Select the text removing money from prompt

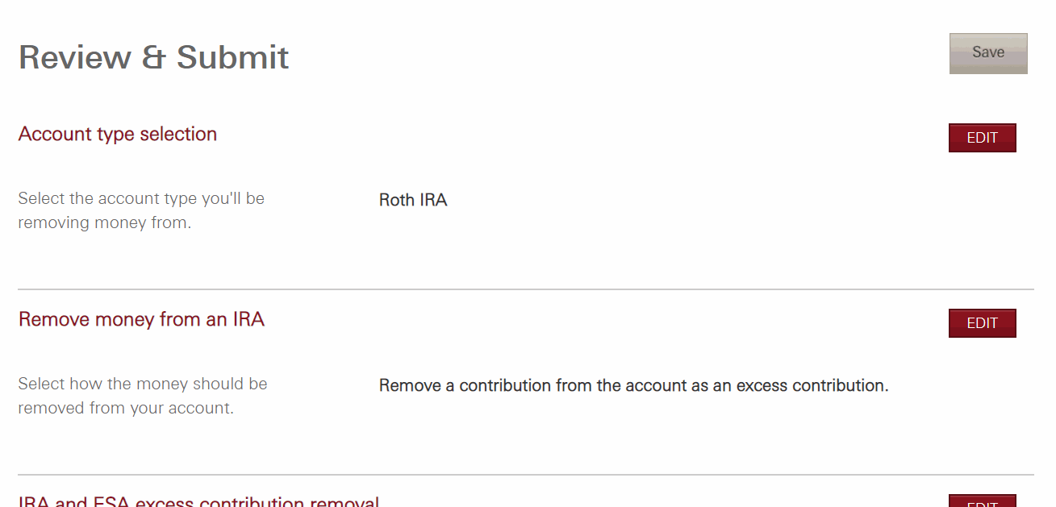(141, 222)
